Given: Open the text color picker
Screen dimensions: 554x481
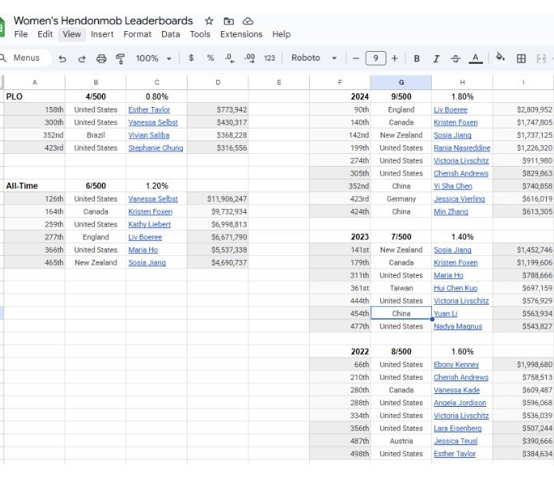Looking at the screenshot, I should (x=476, y=58).
